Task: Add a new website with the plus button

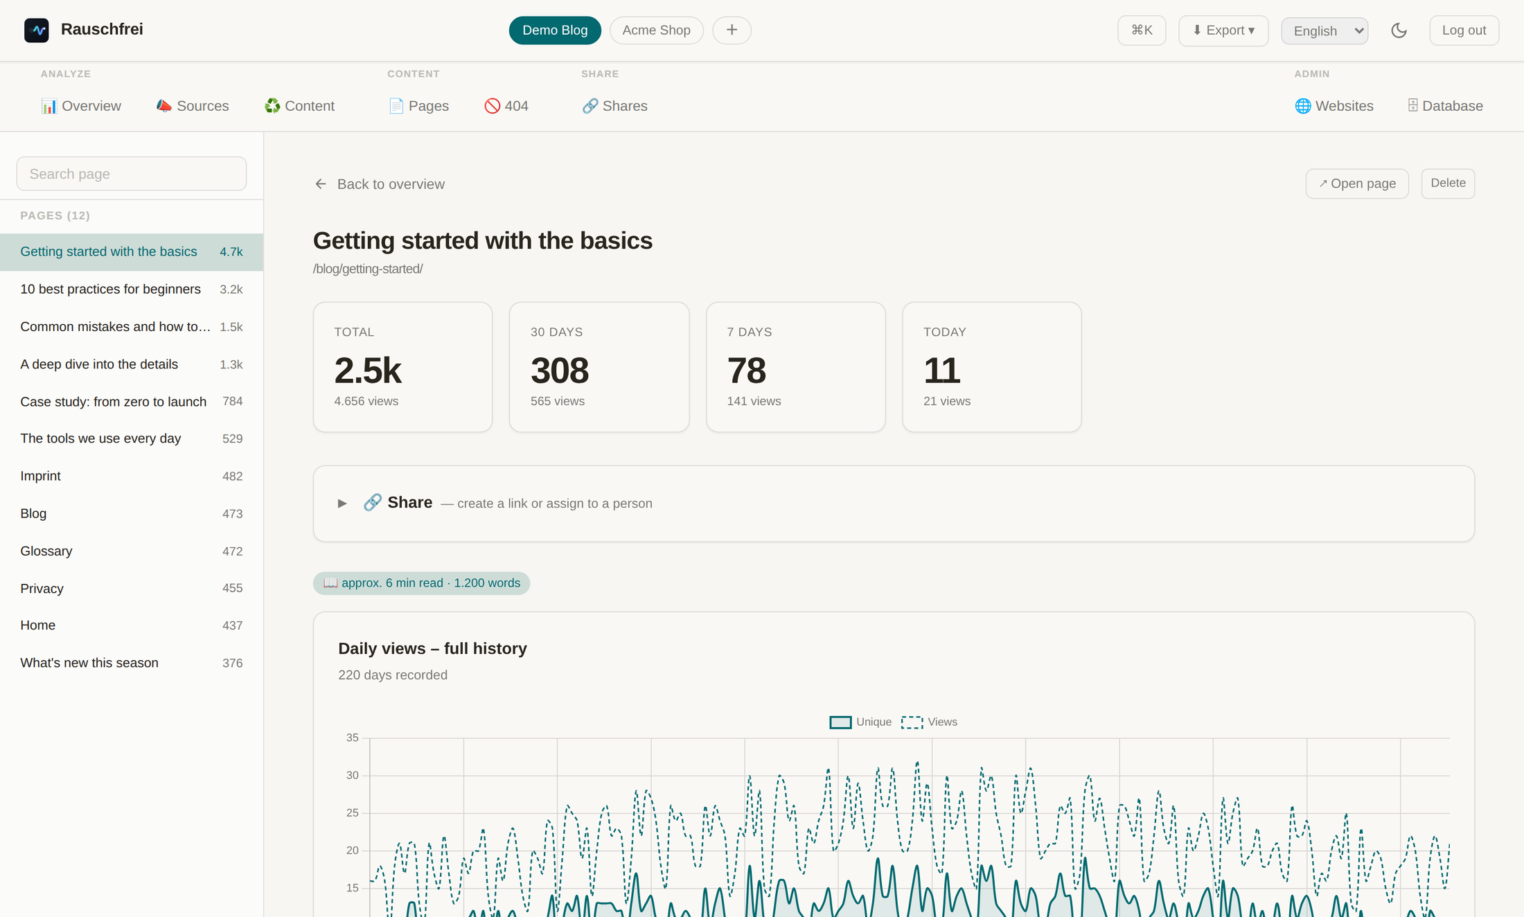Action: tap(732, 30)
